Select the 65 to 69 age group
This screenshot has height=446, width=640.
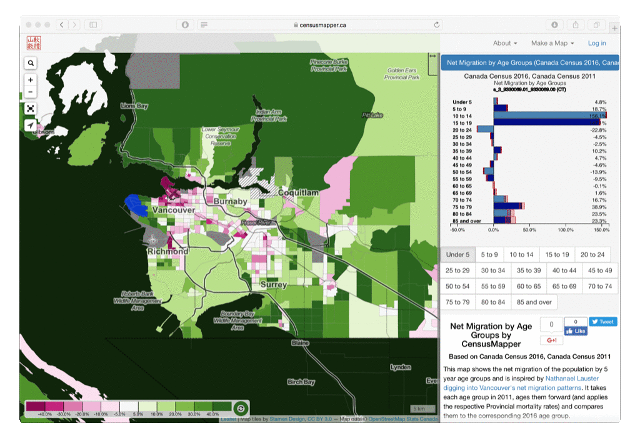[564, 287]
